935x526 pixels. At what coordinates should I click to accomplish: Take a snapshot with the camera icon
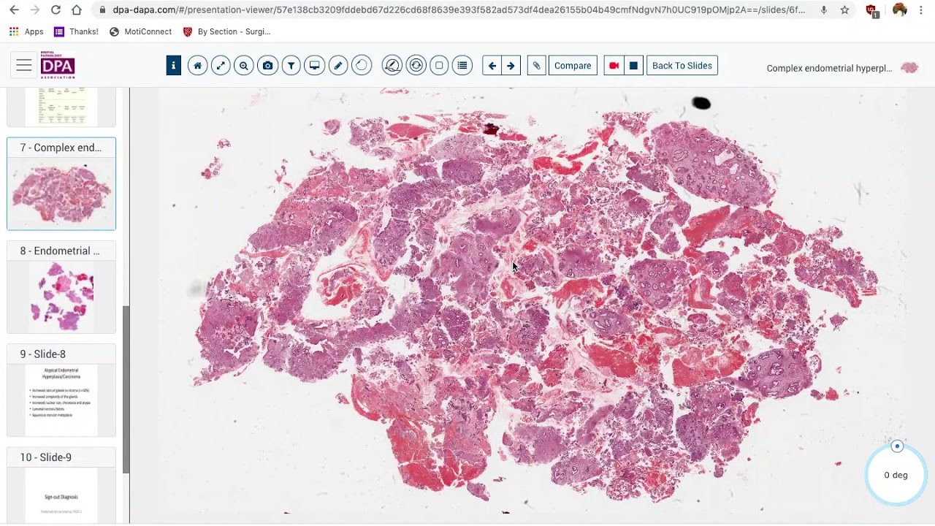pyautogui.click(x=267, y=66)
